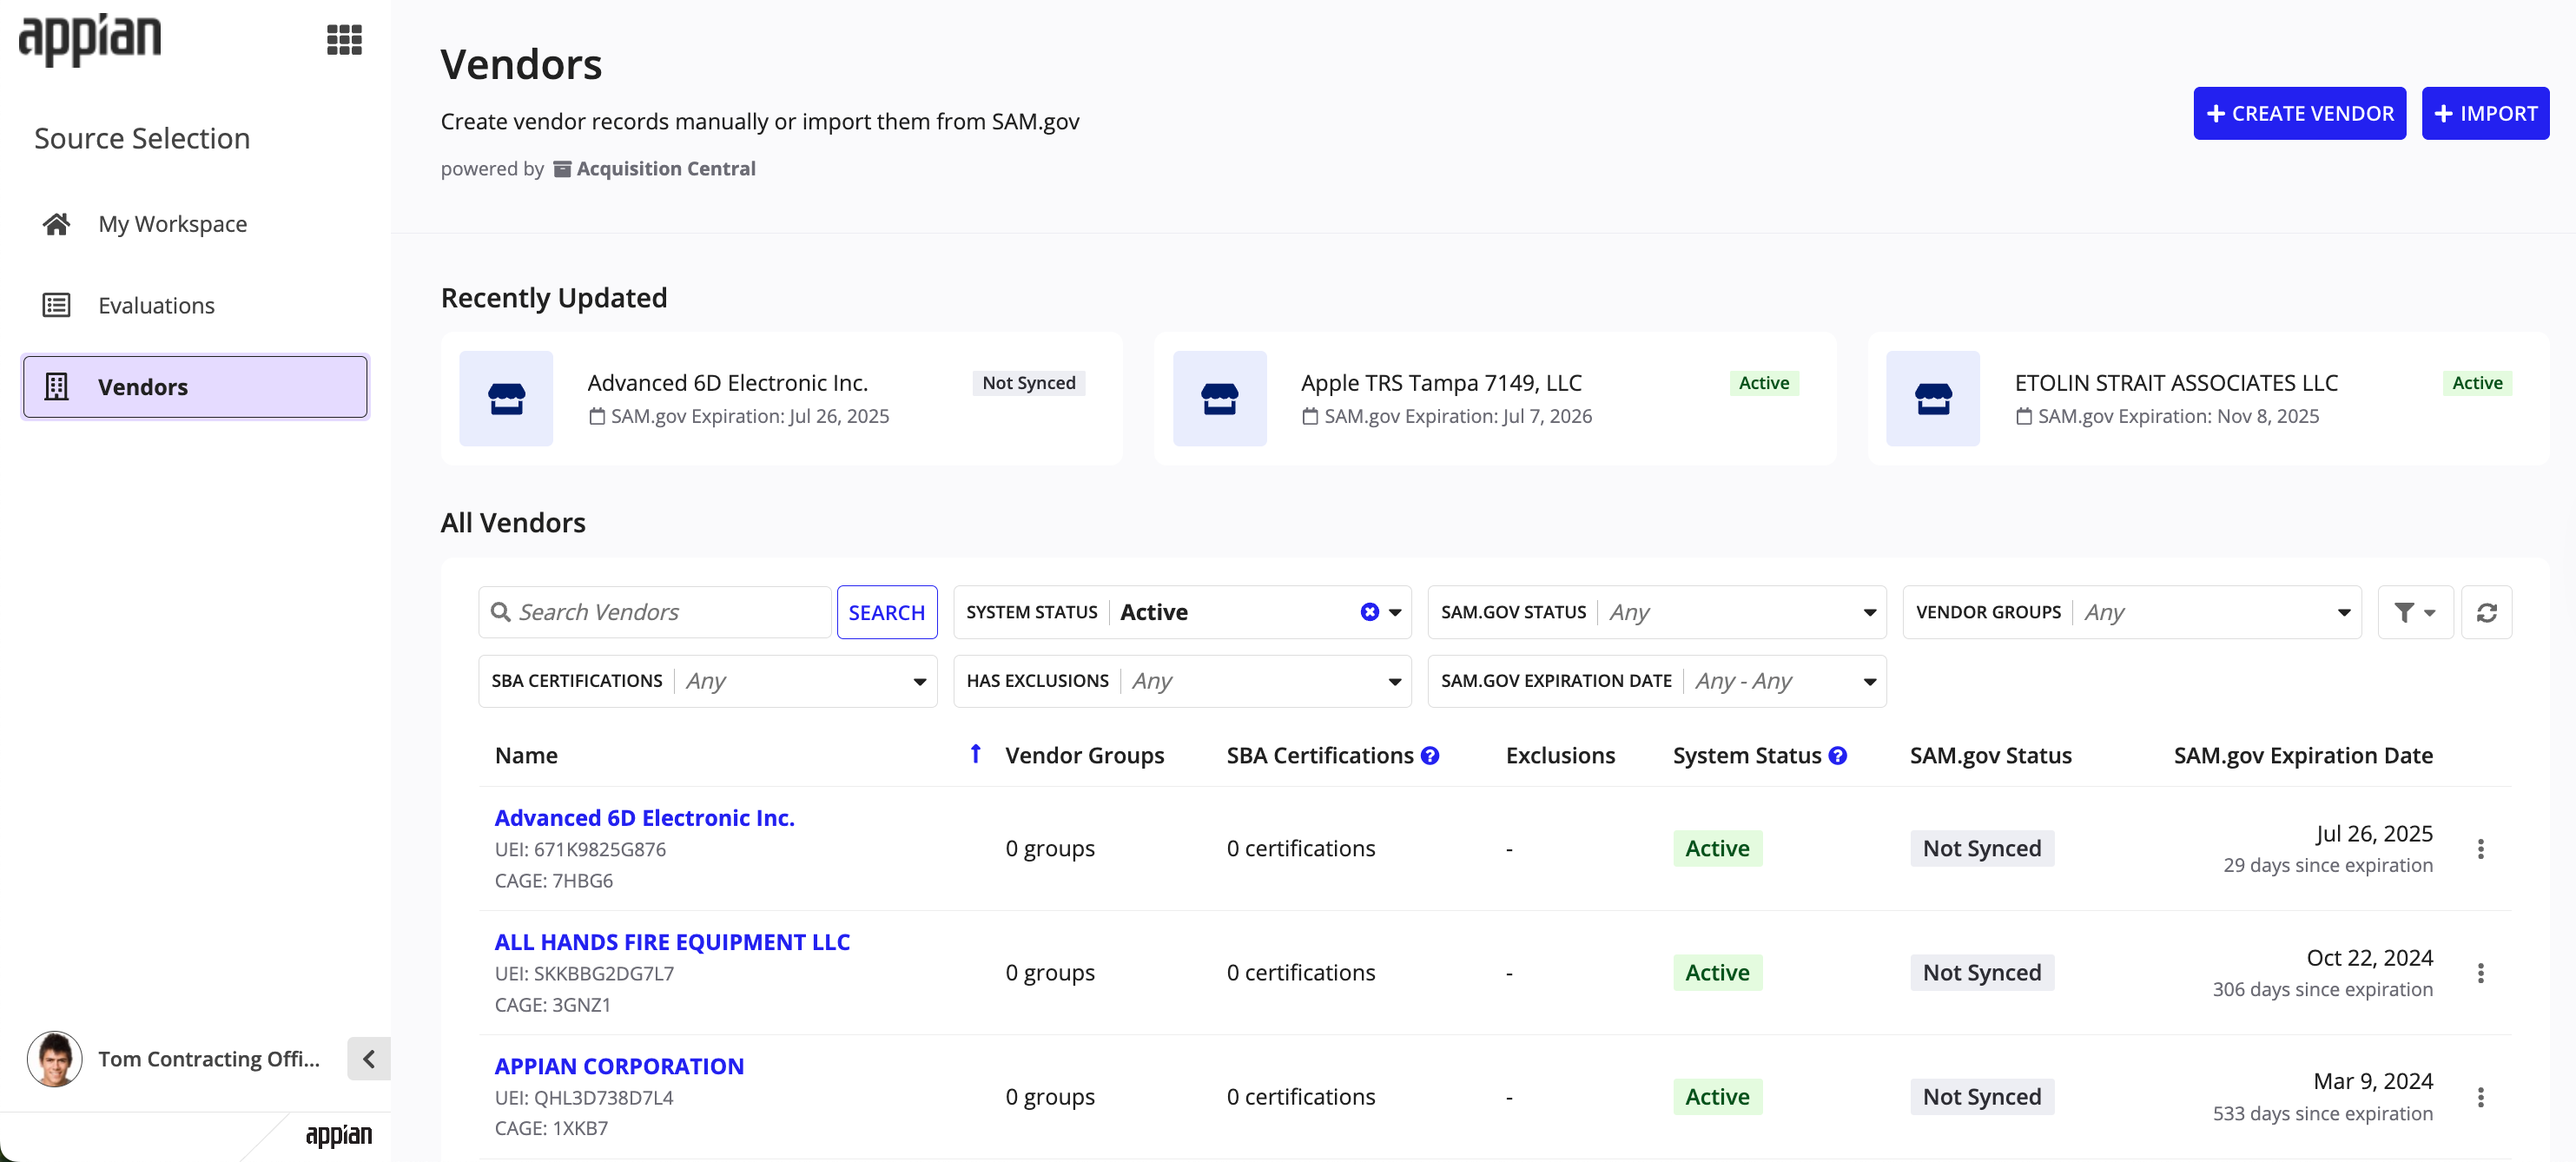
Task: Open Evaluations from the sidebar
Action: 156,305
